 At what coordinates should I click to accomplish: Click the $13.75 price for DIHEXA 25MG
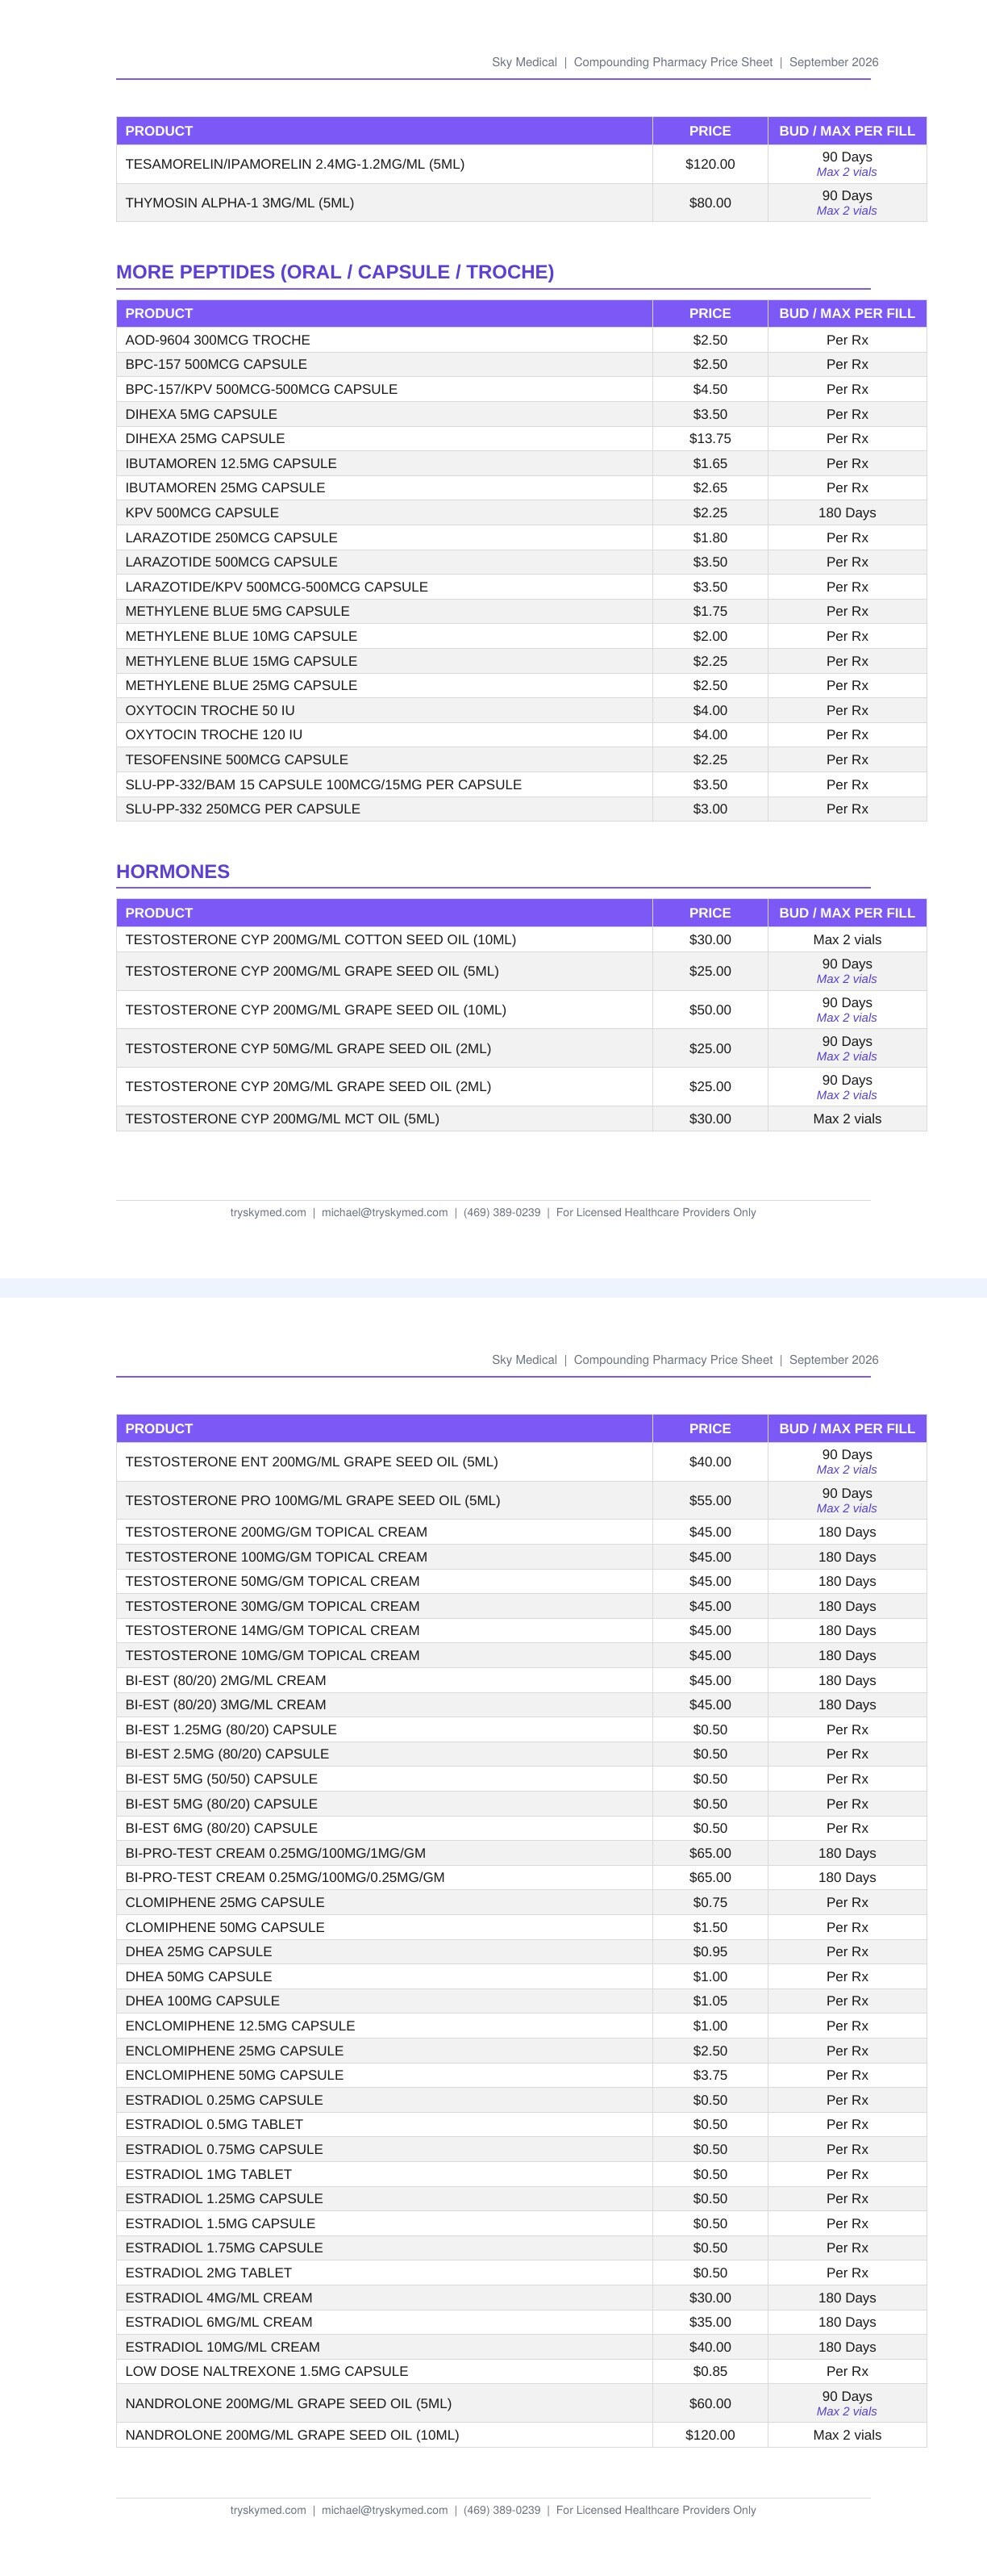710,438
